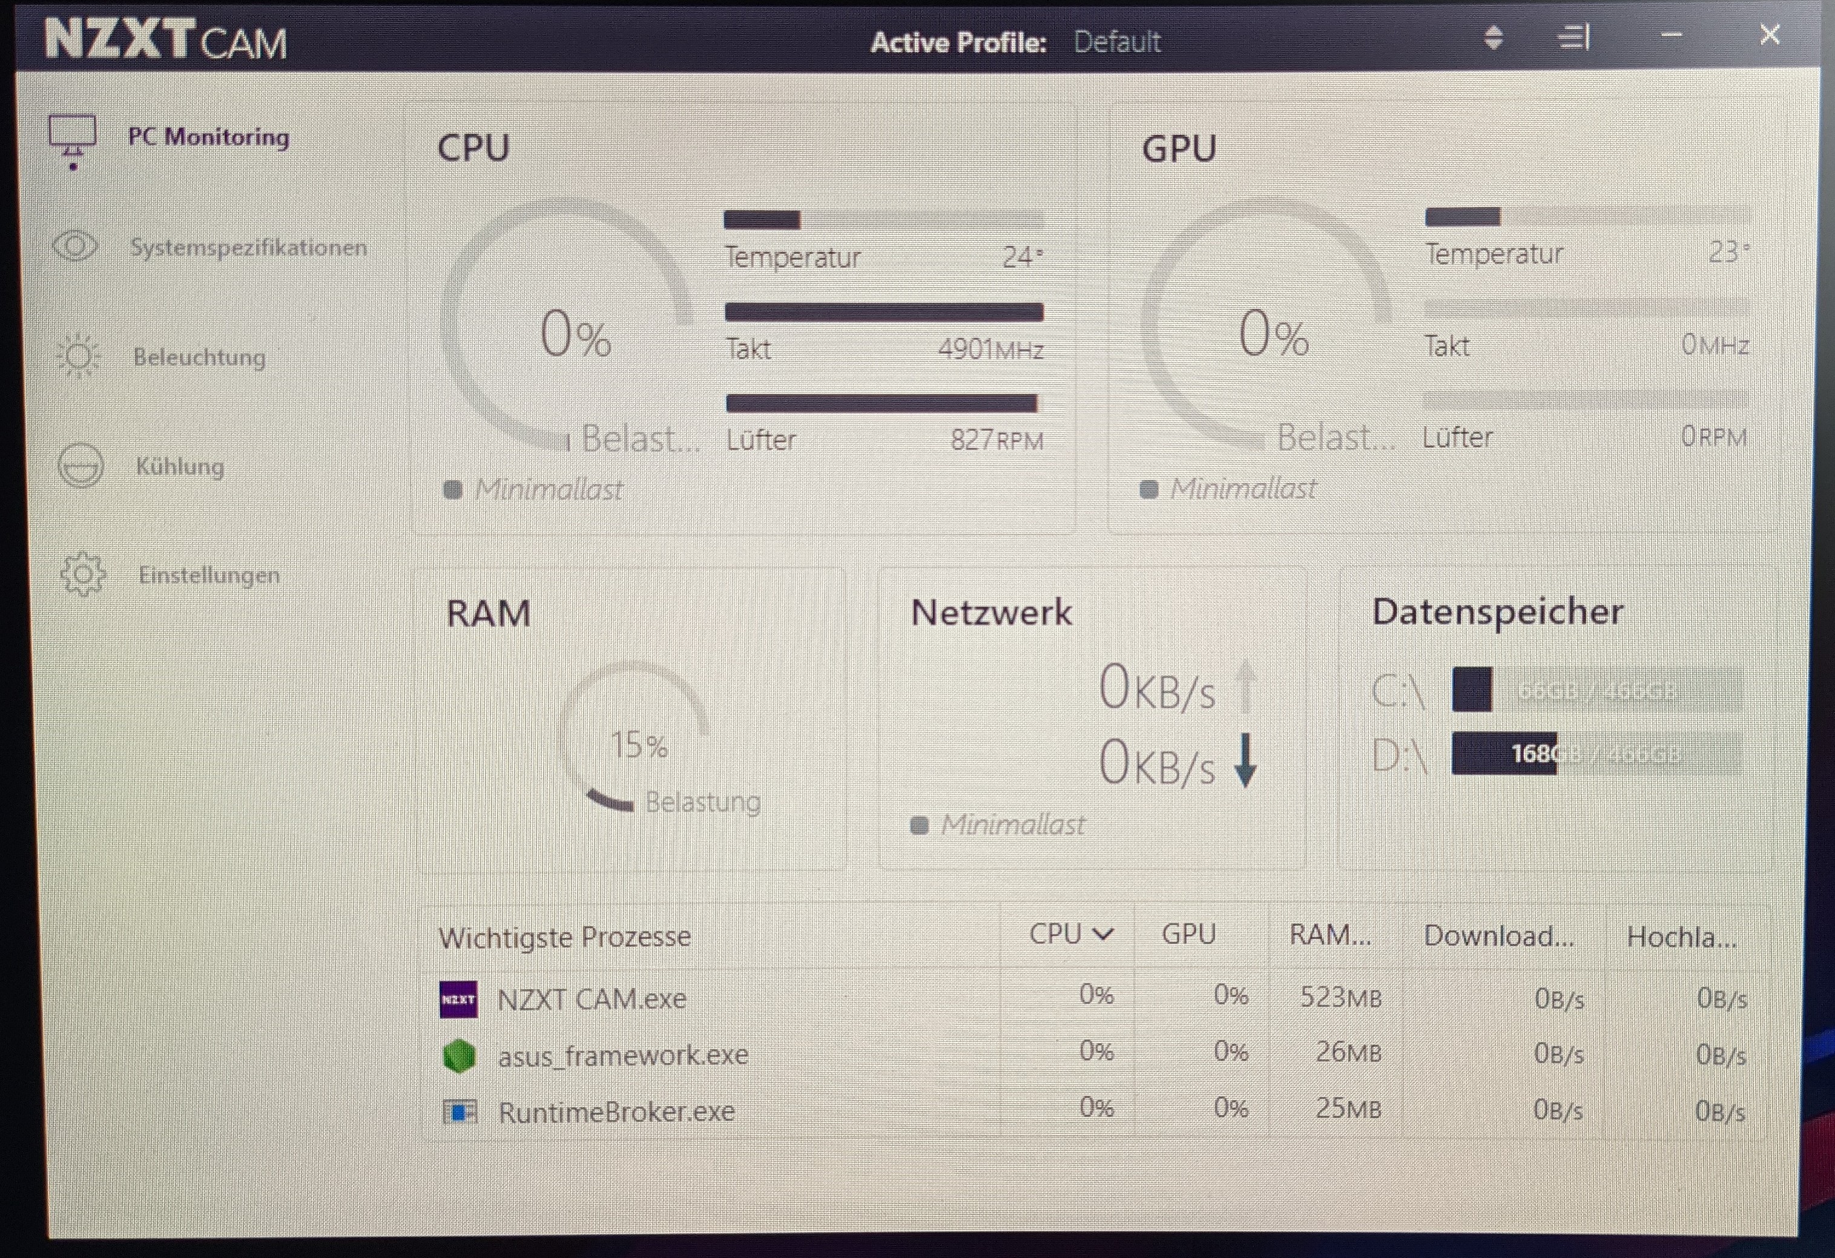Sort processes by the GPU column header

pos(1188,934)
